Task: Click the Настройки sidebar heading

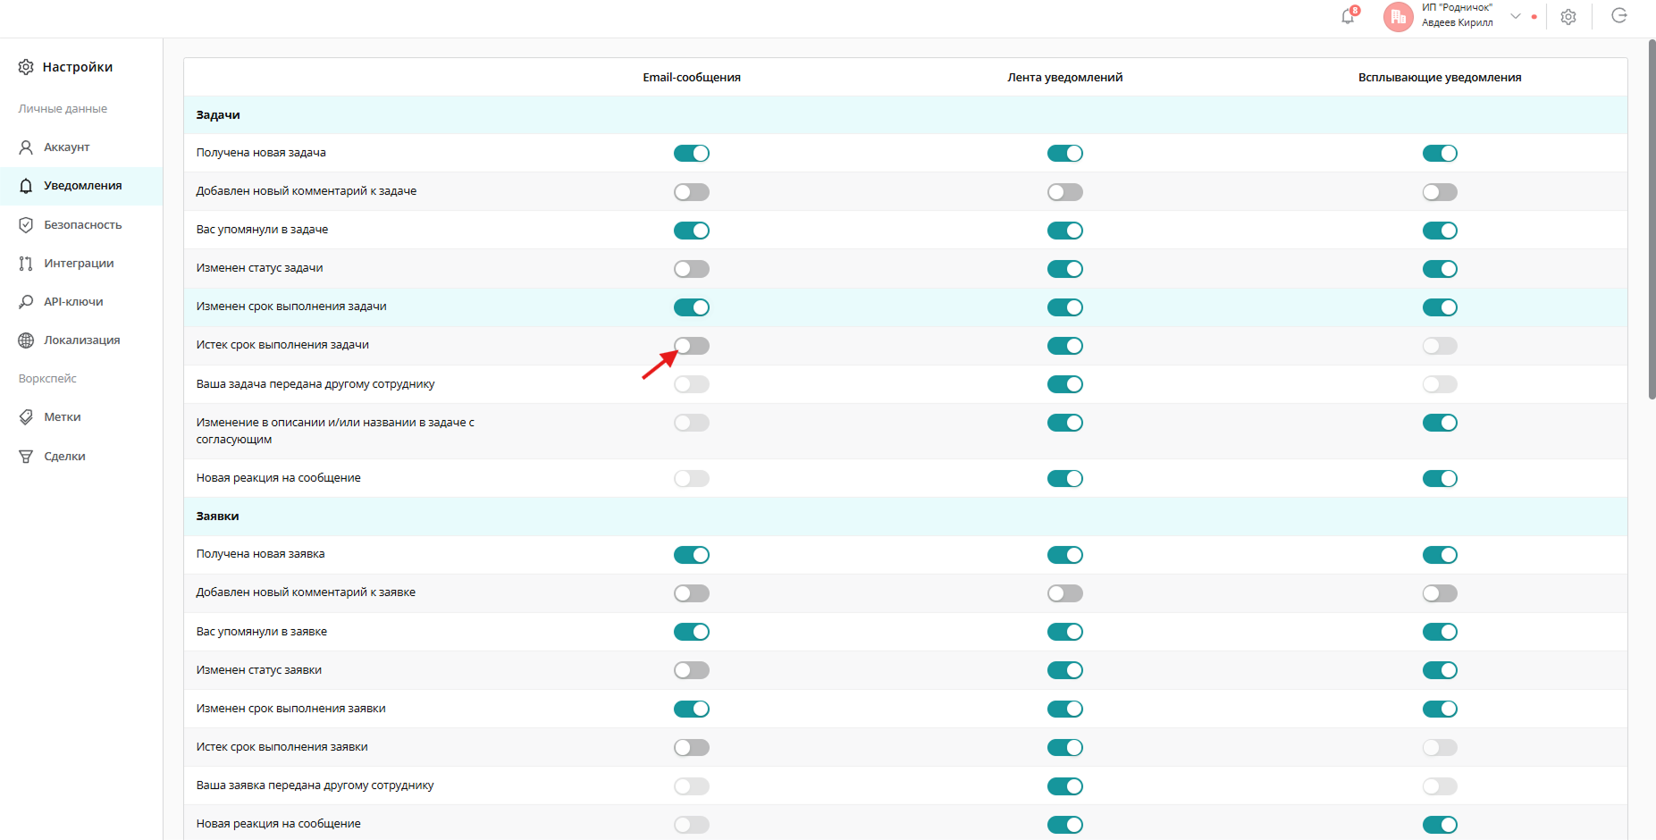Action: [77, 67]
